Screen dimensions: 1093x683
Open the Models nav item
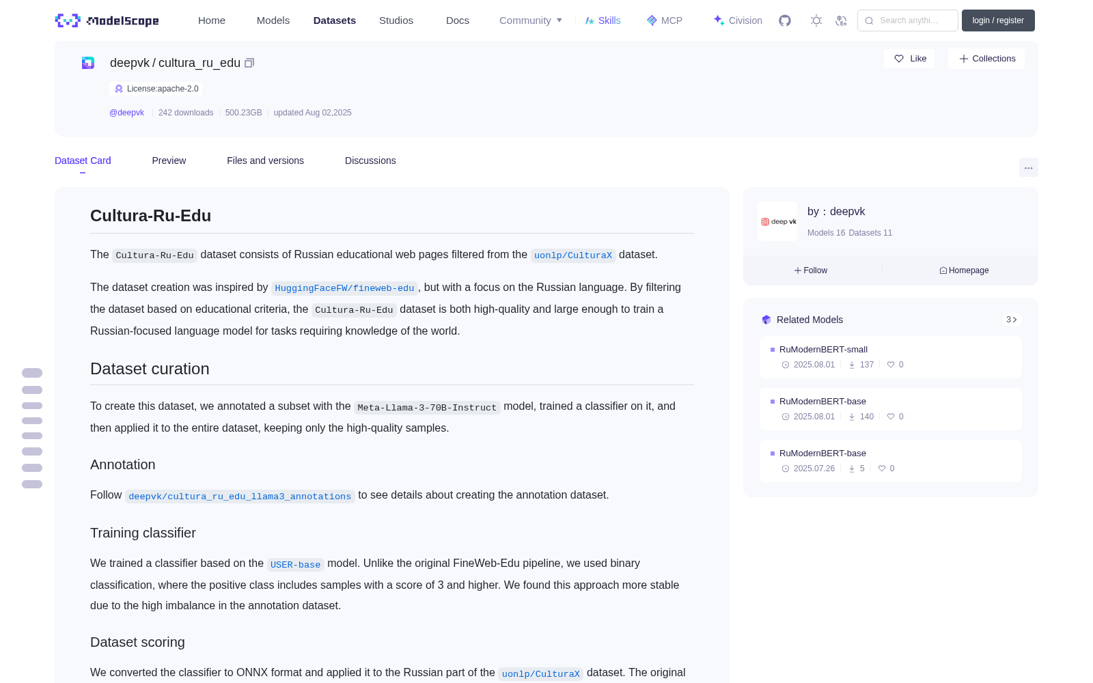click(x=273, y=20)
